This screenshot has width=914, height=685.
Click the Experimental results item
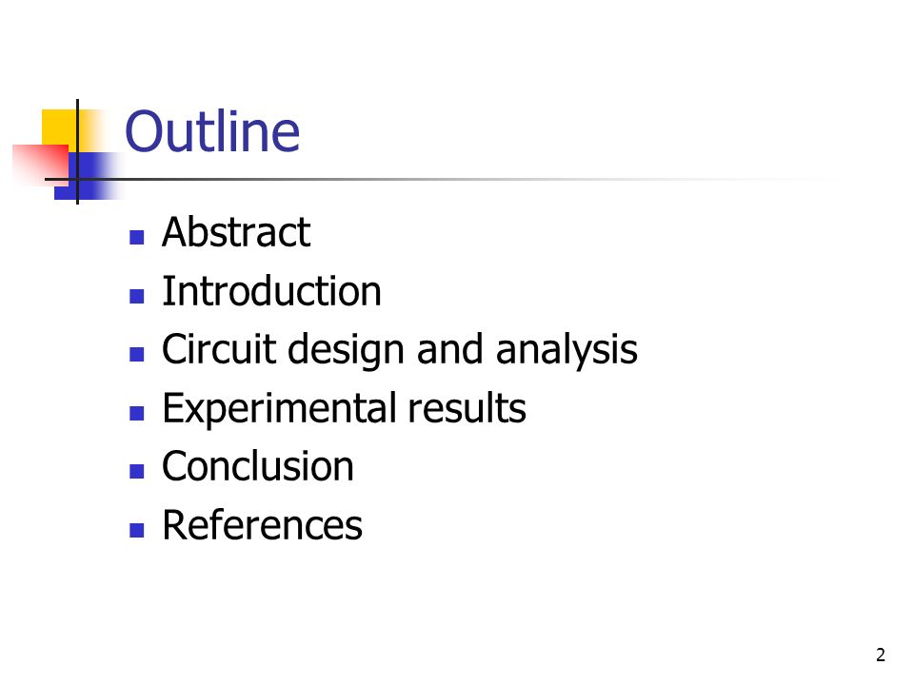click(344, 408)
